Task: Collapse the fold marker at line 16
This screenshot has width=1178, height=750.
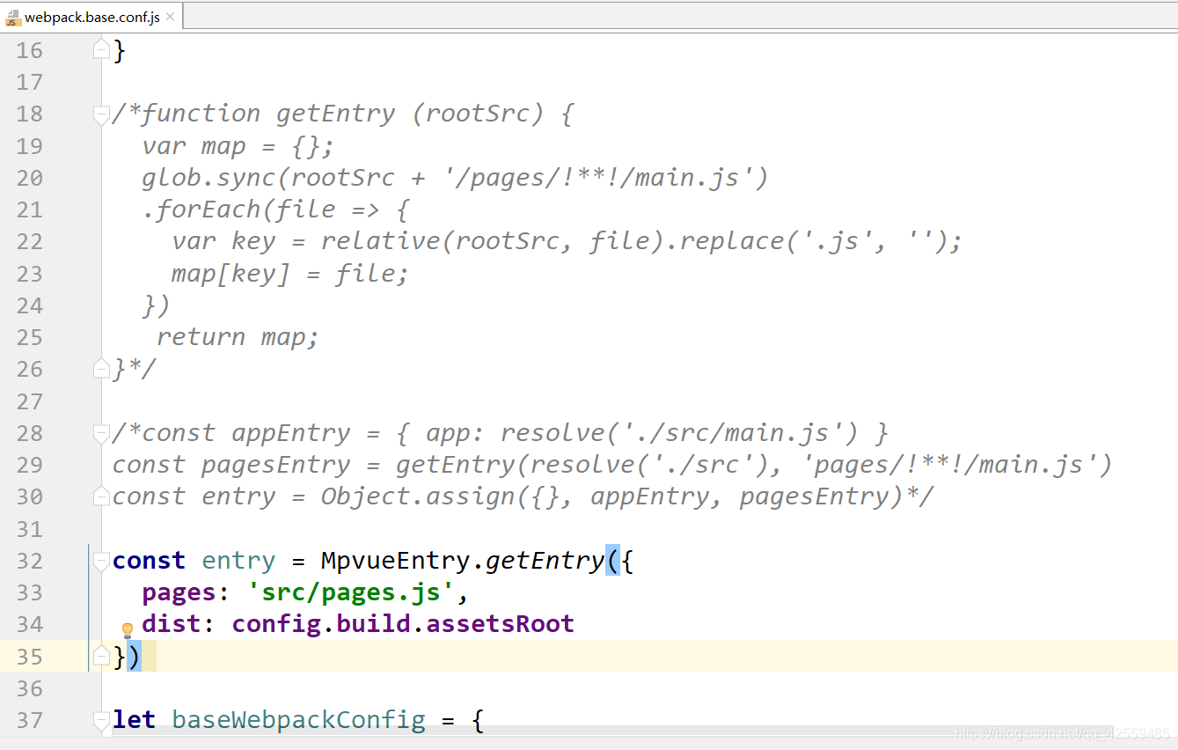Action: click(102, 49)
